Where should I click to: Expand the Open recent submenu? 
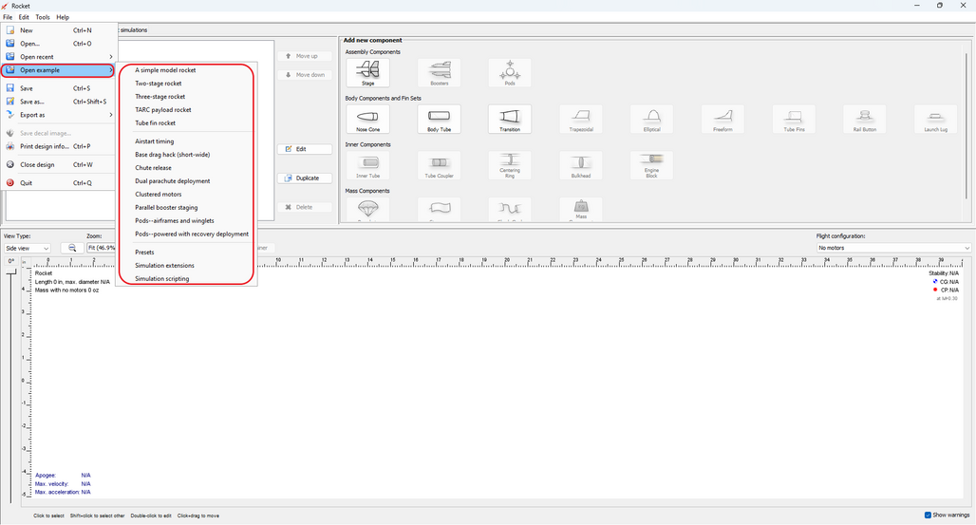pyautogui.click(x=57, y=57)
